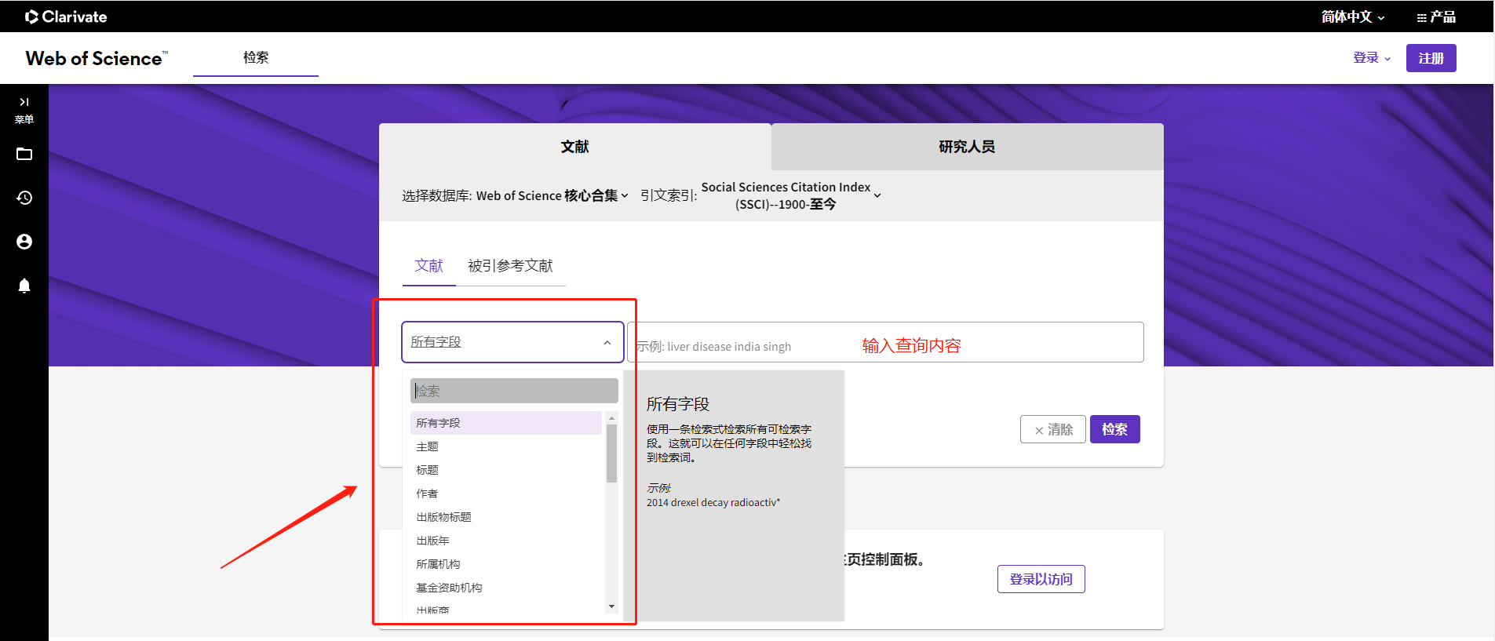Screen dimensions: 1495x641
Task: Select the 被引参考文献 sub-tab
Action: tap(511, 266)
